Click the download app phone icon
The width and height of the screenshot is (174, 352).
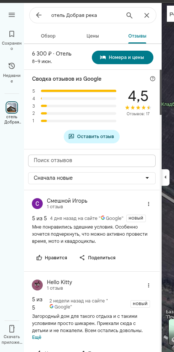(x=12, y=329)
